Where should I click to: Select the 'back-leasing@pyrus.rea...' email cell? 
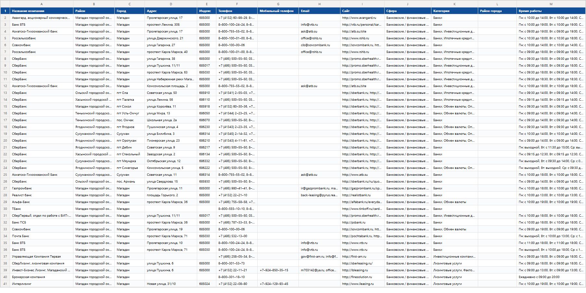click(319, 195)
